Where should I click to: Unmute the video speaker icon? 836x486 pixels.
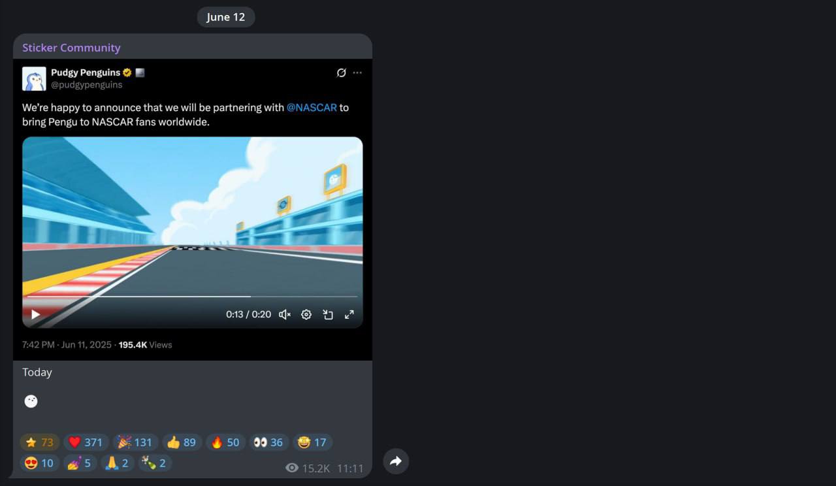(x=285, y=314)
